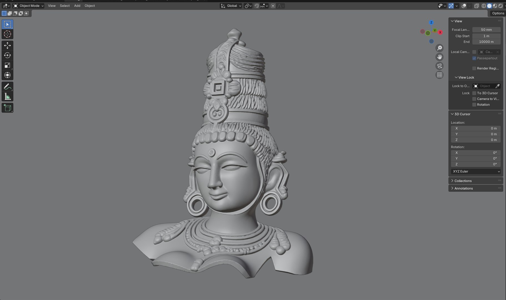This screenshot has width=506, height=300.
Task: Open the Select menu
Action: (x=65, y=6)
